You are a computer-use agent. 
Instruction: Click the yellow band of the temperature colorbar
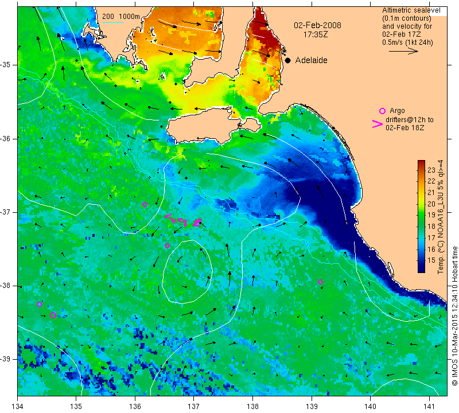421,196
